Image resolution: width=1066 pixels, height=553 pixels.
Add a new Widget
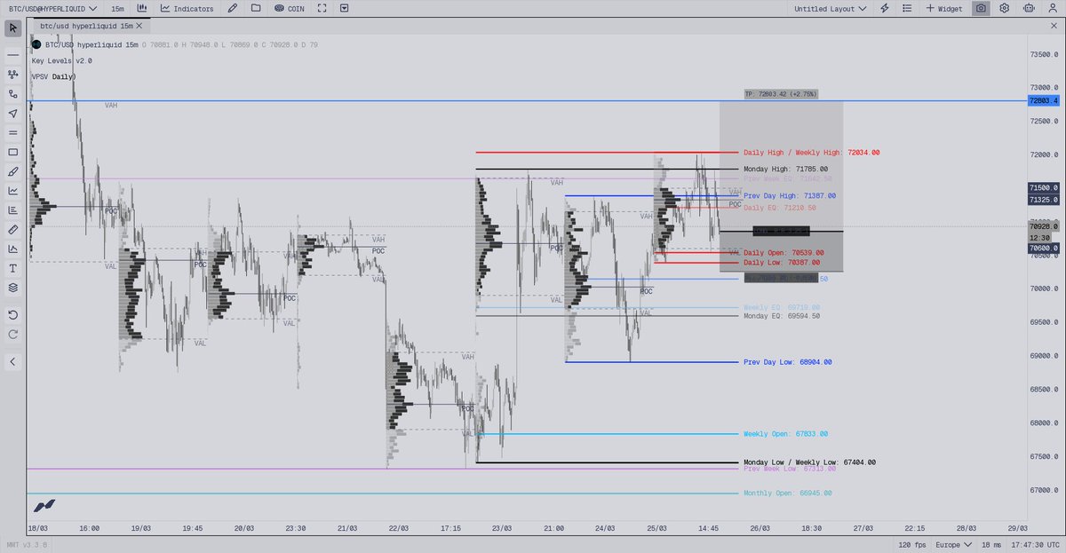943,8
